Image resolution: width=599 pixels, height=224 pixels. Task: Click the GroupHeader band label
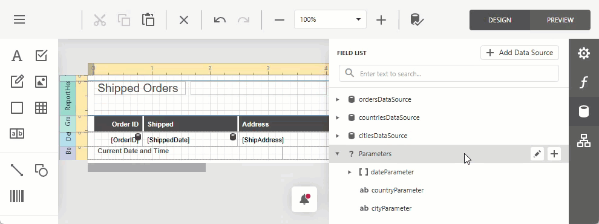click(68, 124)
